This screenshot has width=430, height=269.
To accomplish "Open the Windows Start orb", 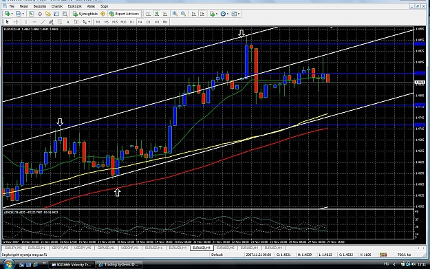I will pos(8,264).
